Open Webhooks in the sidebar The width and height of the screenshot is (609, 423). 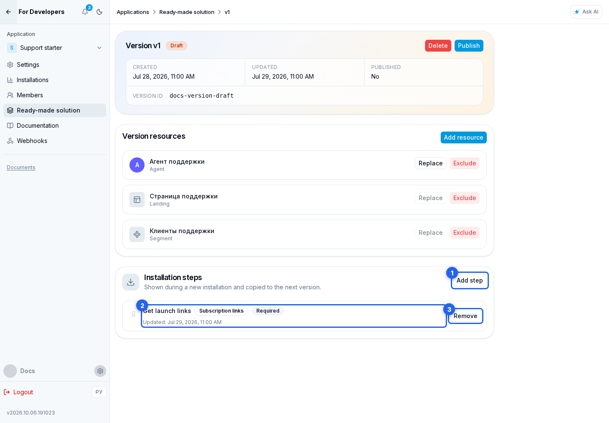(x=55, y=141)
